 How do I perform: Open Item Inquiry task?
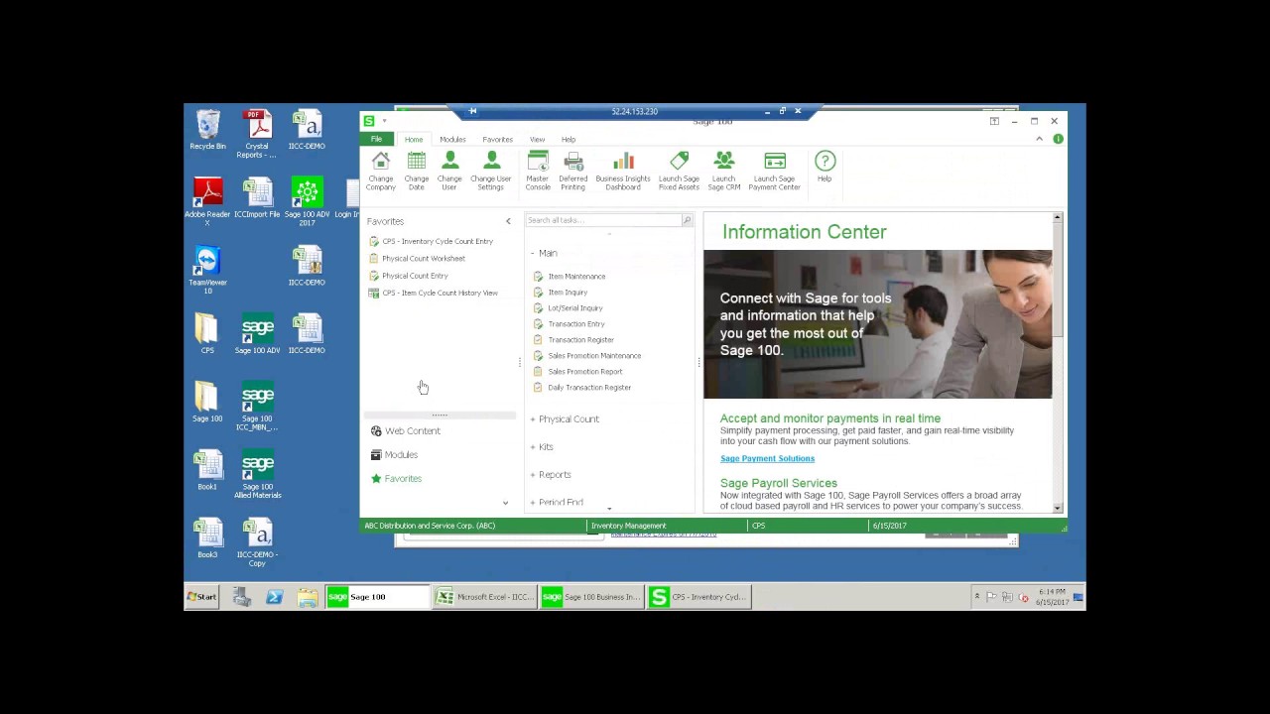(x=561, y=292)
